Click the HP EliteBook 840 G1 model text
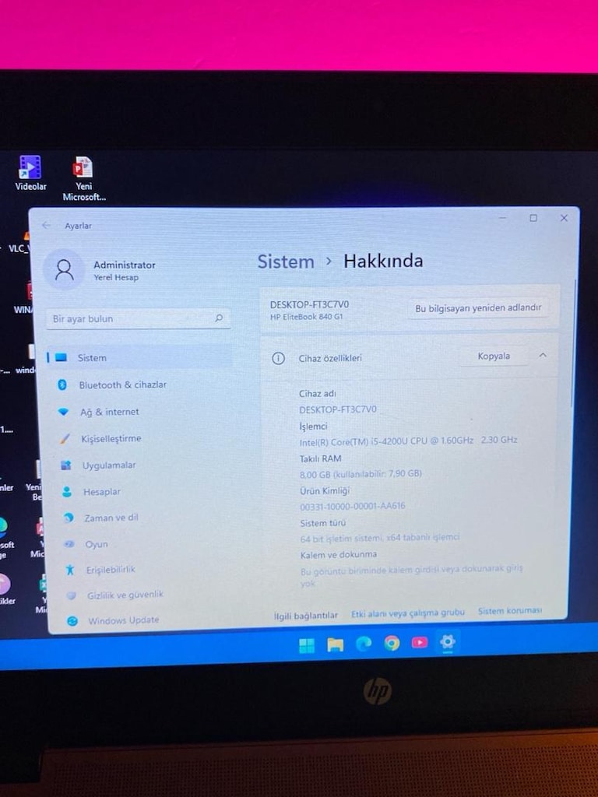This screenshot has height=797, width=598. click(306, 317)
